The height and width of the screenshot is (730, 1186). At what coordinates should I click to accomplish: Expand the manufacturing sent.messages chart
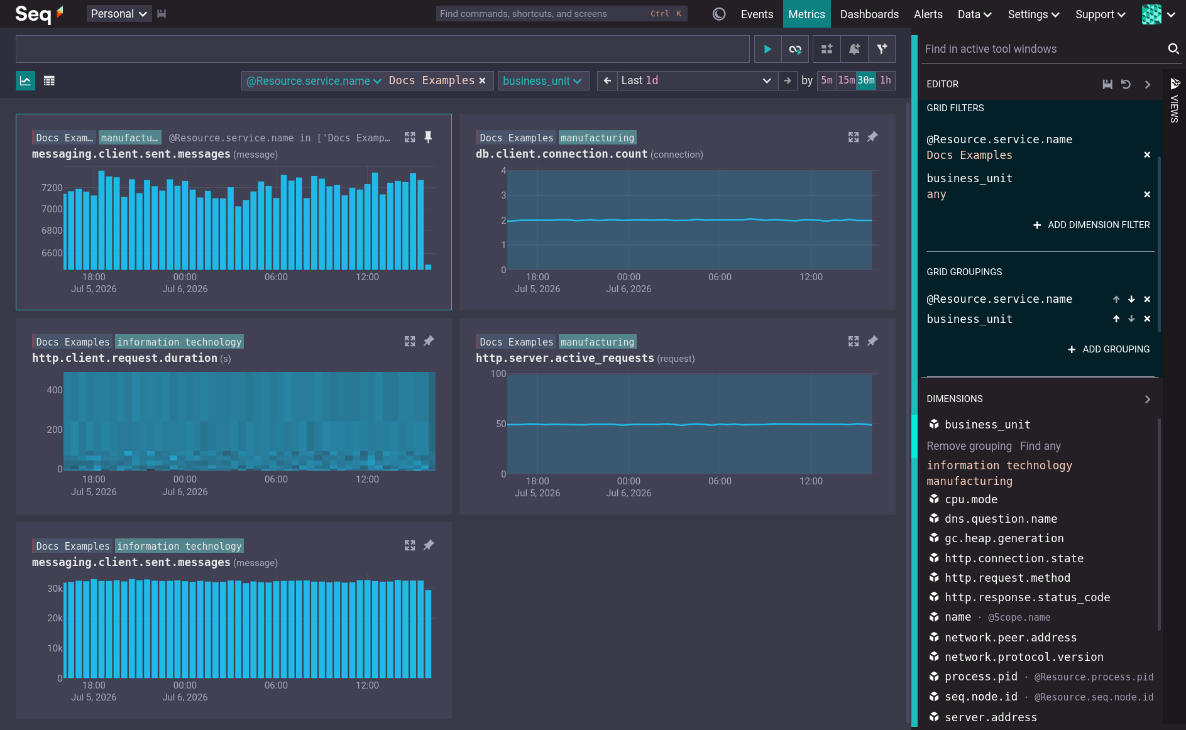coord(410,137)
